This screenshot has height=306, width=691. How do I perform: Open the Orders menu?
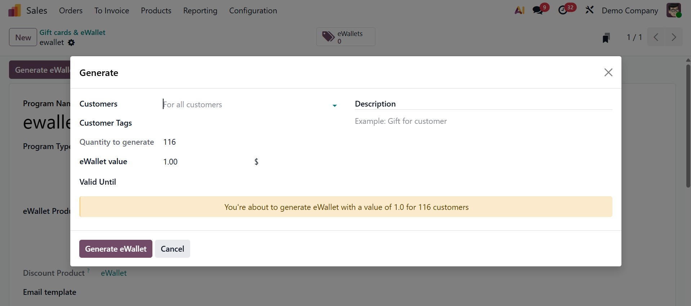(x=71, y=11)
